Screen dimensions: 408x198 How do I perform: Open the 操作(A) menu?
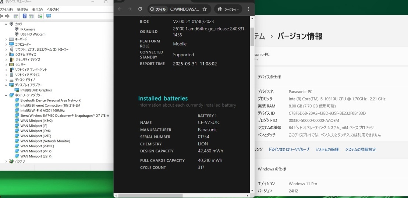[22, 9]
